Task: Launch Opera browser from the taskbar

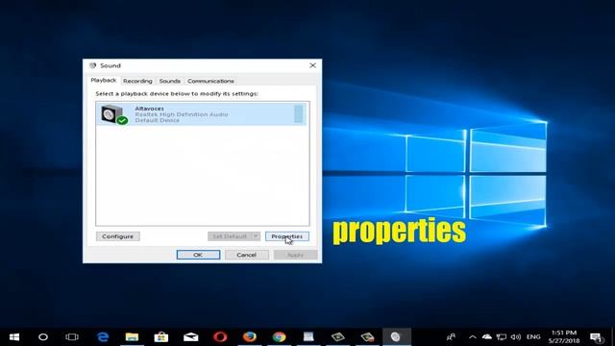Action: (x=220, y=337)
